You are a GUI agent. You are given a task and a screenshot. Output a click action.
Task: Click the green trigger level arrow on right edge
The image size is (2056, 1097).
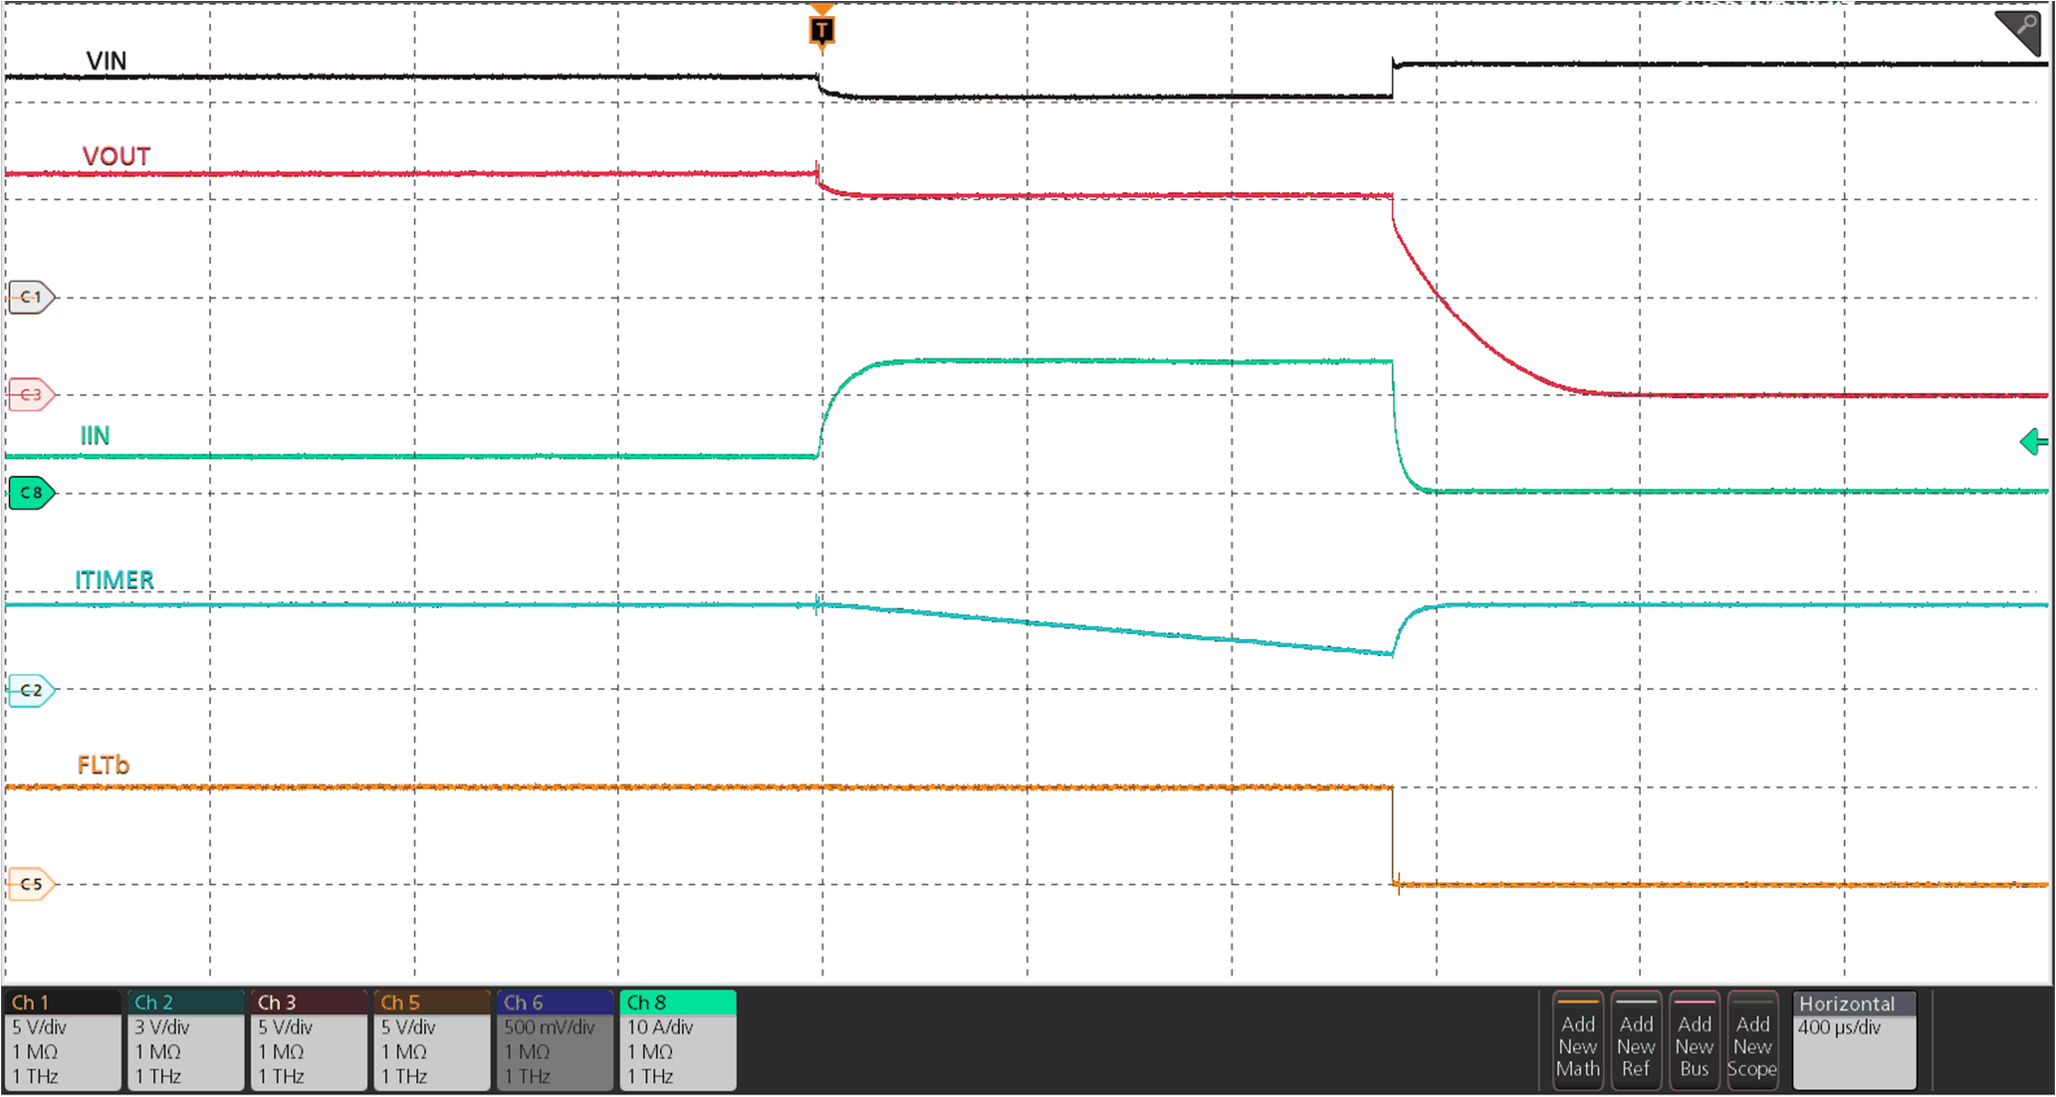click(x=2034, y=442)
